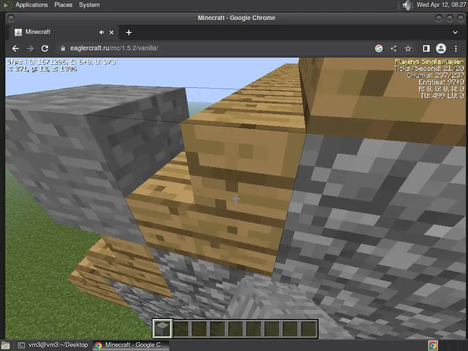Click the eaglercraft.ru address bar
Viewport: 468px width, 351px height.
click(x=215, y=48)
